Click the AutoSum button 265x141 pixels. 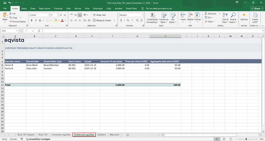[211, 14]
